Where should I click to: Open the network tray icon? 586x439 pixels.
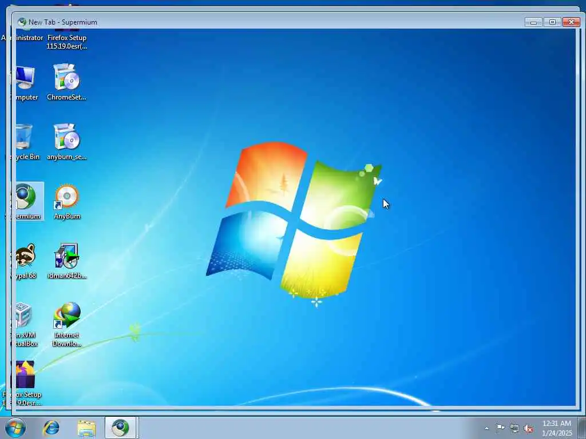tap(514, 429)
